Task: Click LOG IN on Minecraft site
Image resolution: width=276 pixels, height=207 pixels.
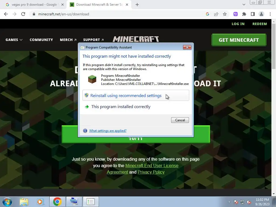Action: coord(238,24)
